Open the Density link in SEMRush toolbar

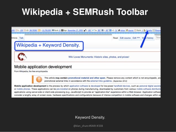(x=149, y=30)
